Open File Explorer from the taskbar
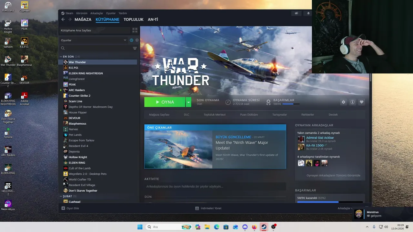Screen dimensions: 413x232 pyautogui.click(x=207, y=227)
